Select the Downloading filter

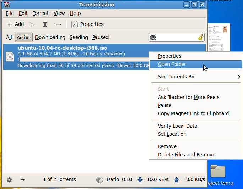click(50, 37)
